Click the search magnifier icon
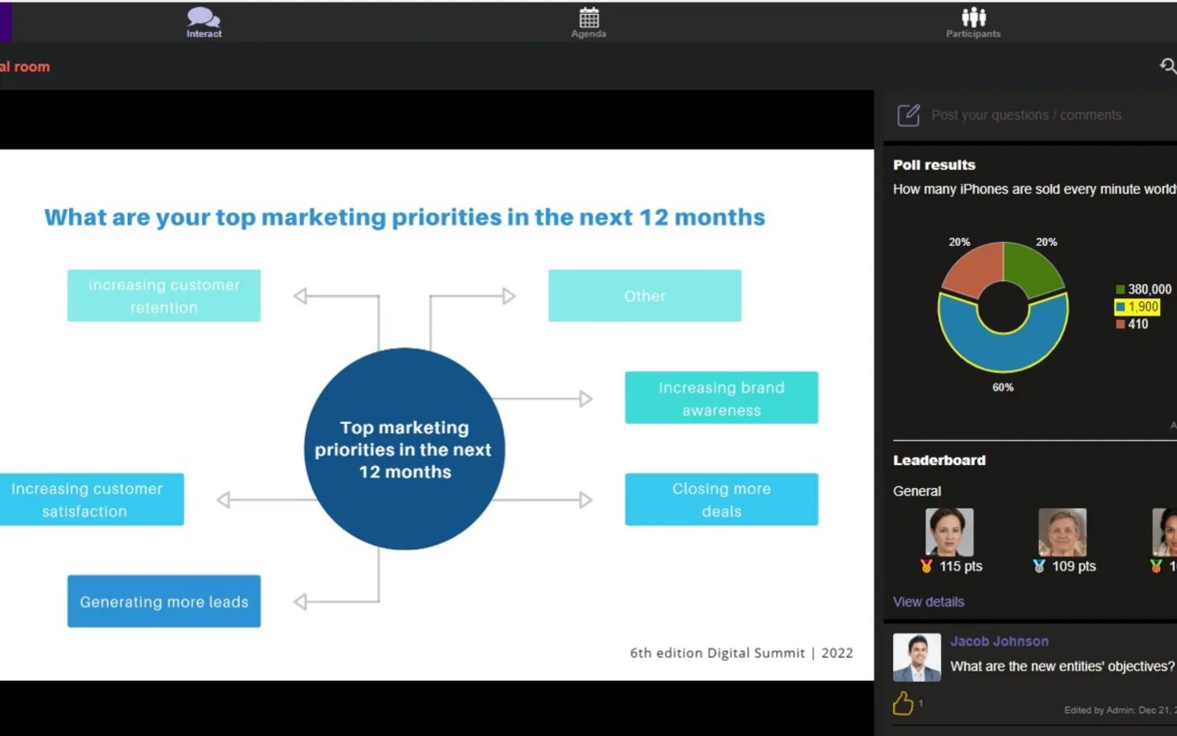 1167,66
